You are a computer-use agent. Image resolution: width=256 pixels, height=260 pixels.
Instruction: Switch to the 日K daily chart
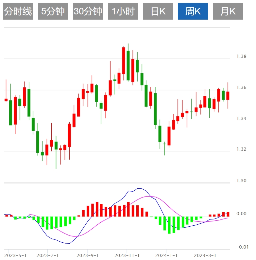point(158,11)
